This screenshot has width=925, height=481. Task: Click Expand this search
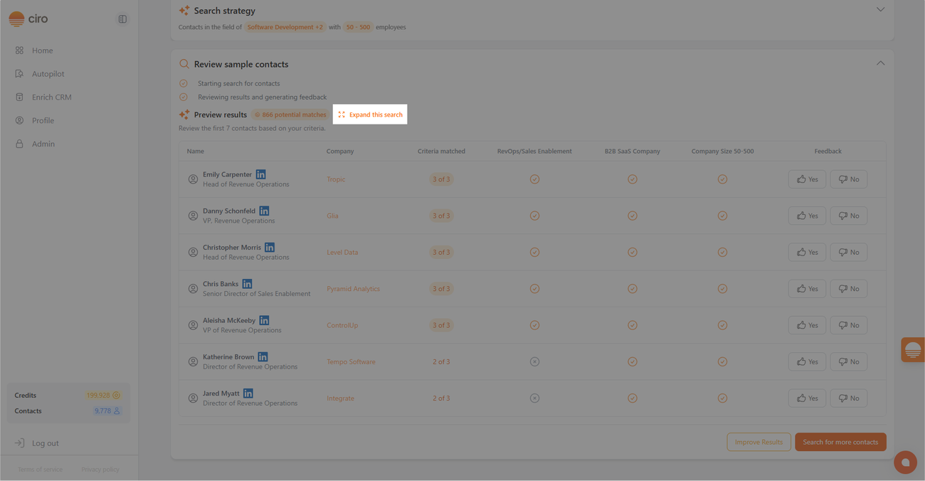370,115
